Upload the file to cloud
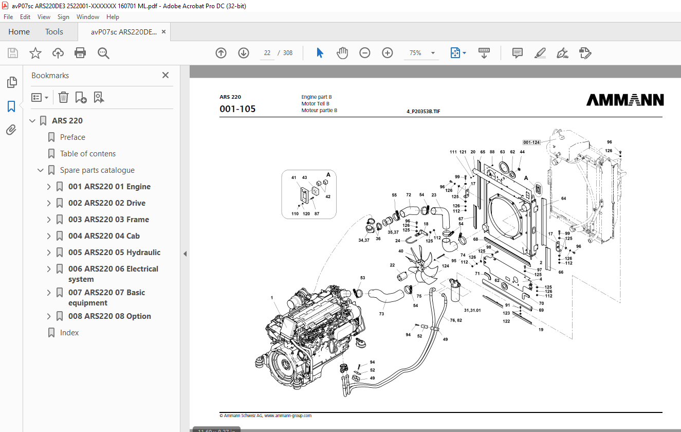Viewport: 681px width, 432px height. click(58, 53)
